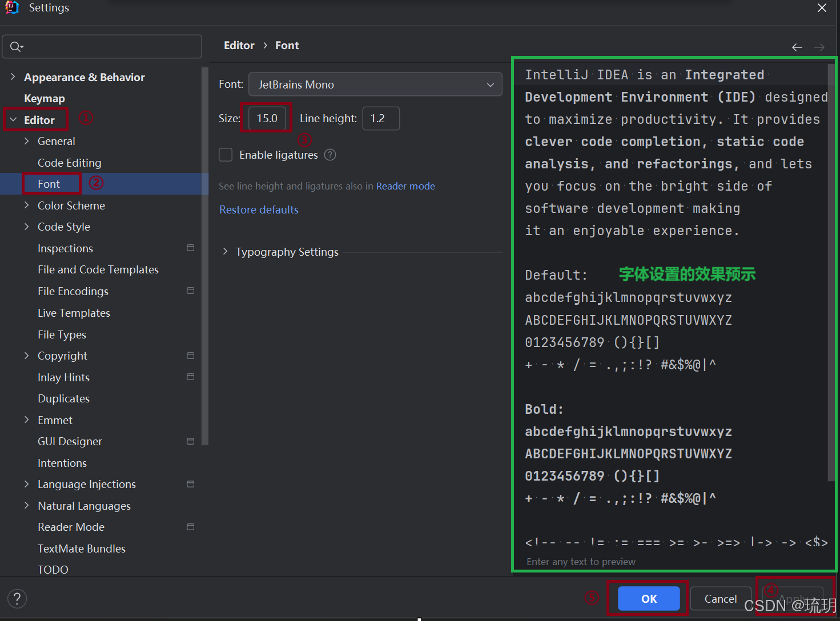This screenshot has width=840, height=621.
Task: Open Duplicates settings page
Action: click(x=63, y=398)
